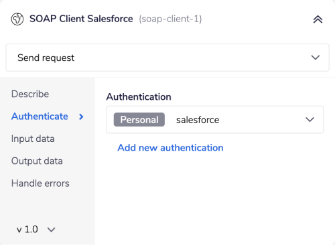Select the Authenticate section
This screenshot has height=245, width=335.
click(x=40, y=116)
